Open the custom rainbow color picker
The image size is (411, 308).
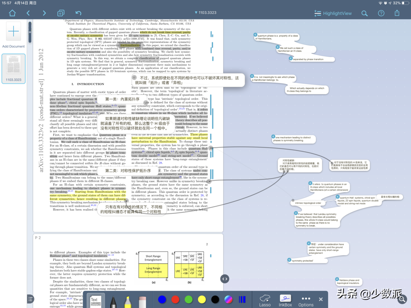pyautogui.click(x=228, y=299)
